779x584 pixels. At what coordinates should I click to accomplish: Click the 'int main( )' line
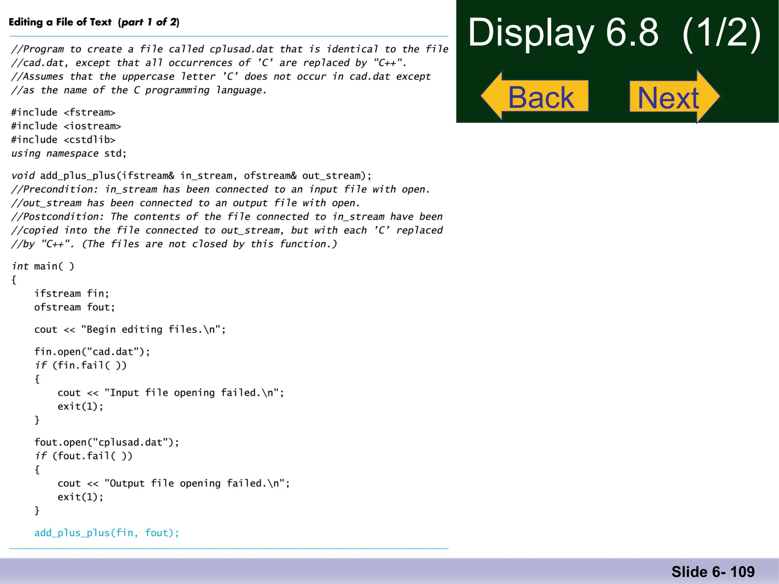tap(43, 266)
